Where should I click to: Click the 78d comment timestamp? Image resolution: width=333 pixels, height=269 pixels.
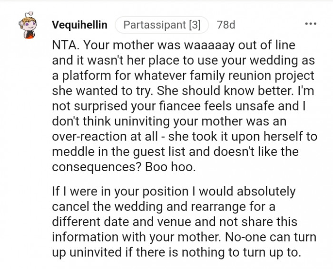(x=225, y=24)
